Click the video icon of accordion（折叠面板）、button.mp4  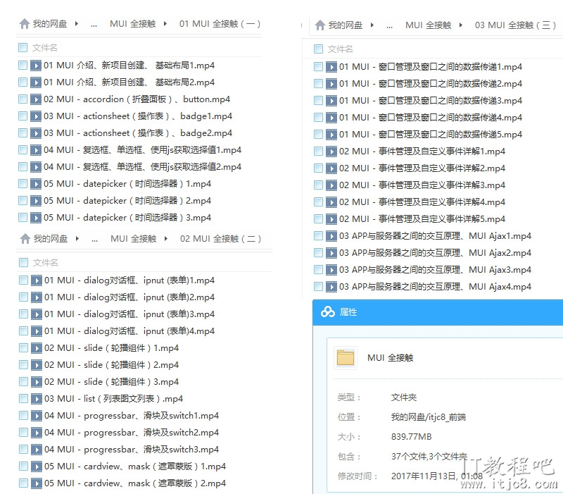[x=36, y=99]
